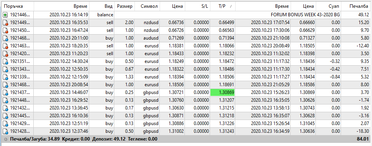This screenshot has width=372, height=146.
Task: Click the sell order icon in row 1921463
Action: pos(5,46)
